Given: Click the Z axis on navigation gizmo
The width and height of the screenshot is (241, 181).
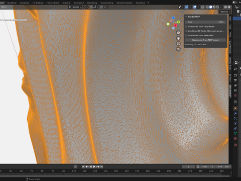Looking at the screenshot, I should 173,18.
